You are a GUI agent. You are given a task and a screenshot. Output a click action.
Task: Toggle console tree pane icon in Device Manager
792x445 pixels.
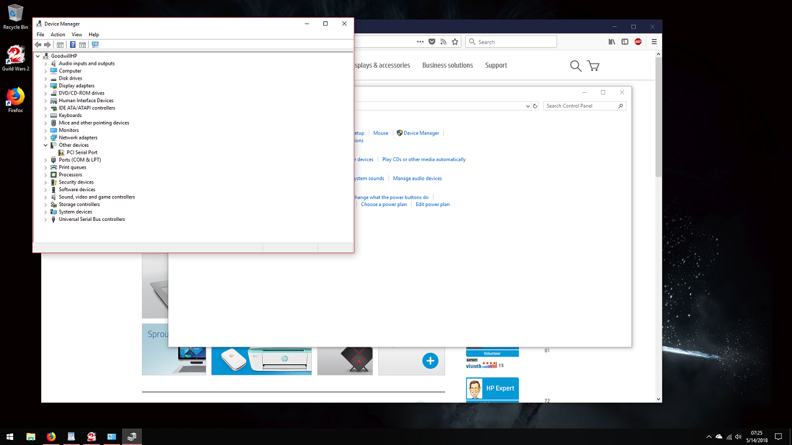point(61,44)
